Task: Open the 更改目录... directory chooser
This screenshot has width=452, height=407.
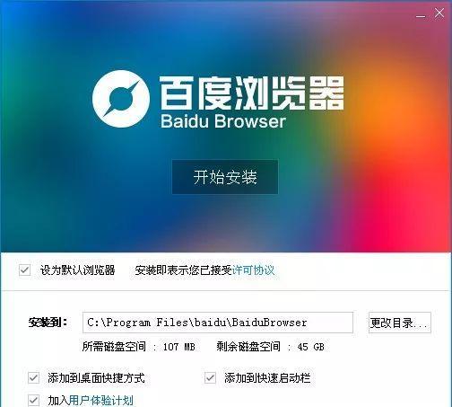Action: coord(400,323)
